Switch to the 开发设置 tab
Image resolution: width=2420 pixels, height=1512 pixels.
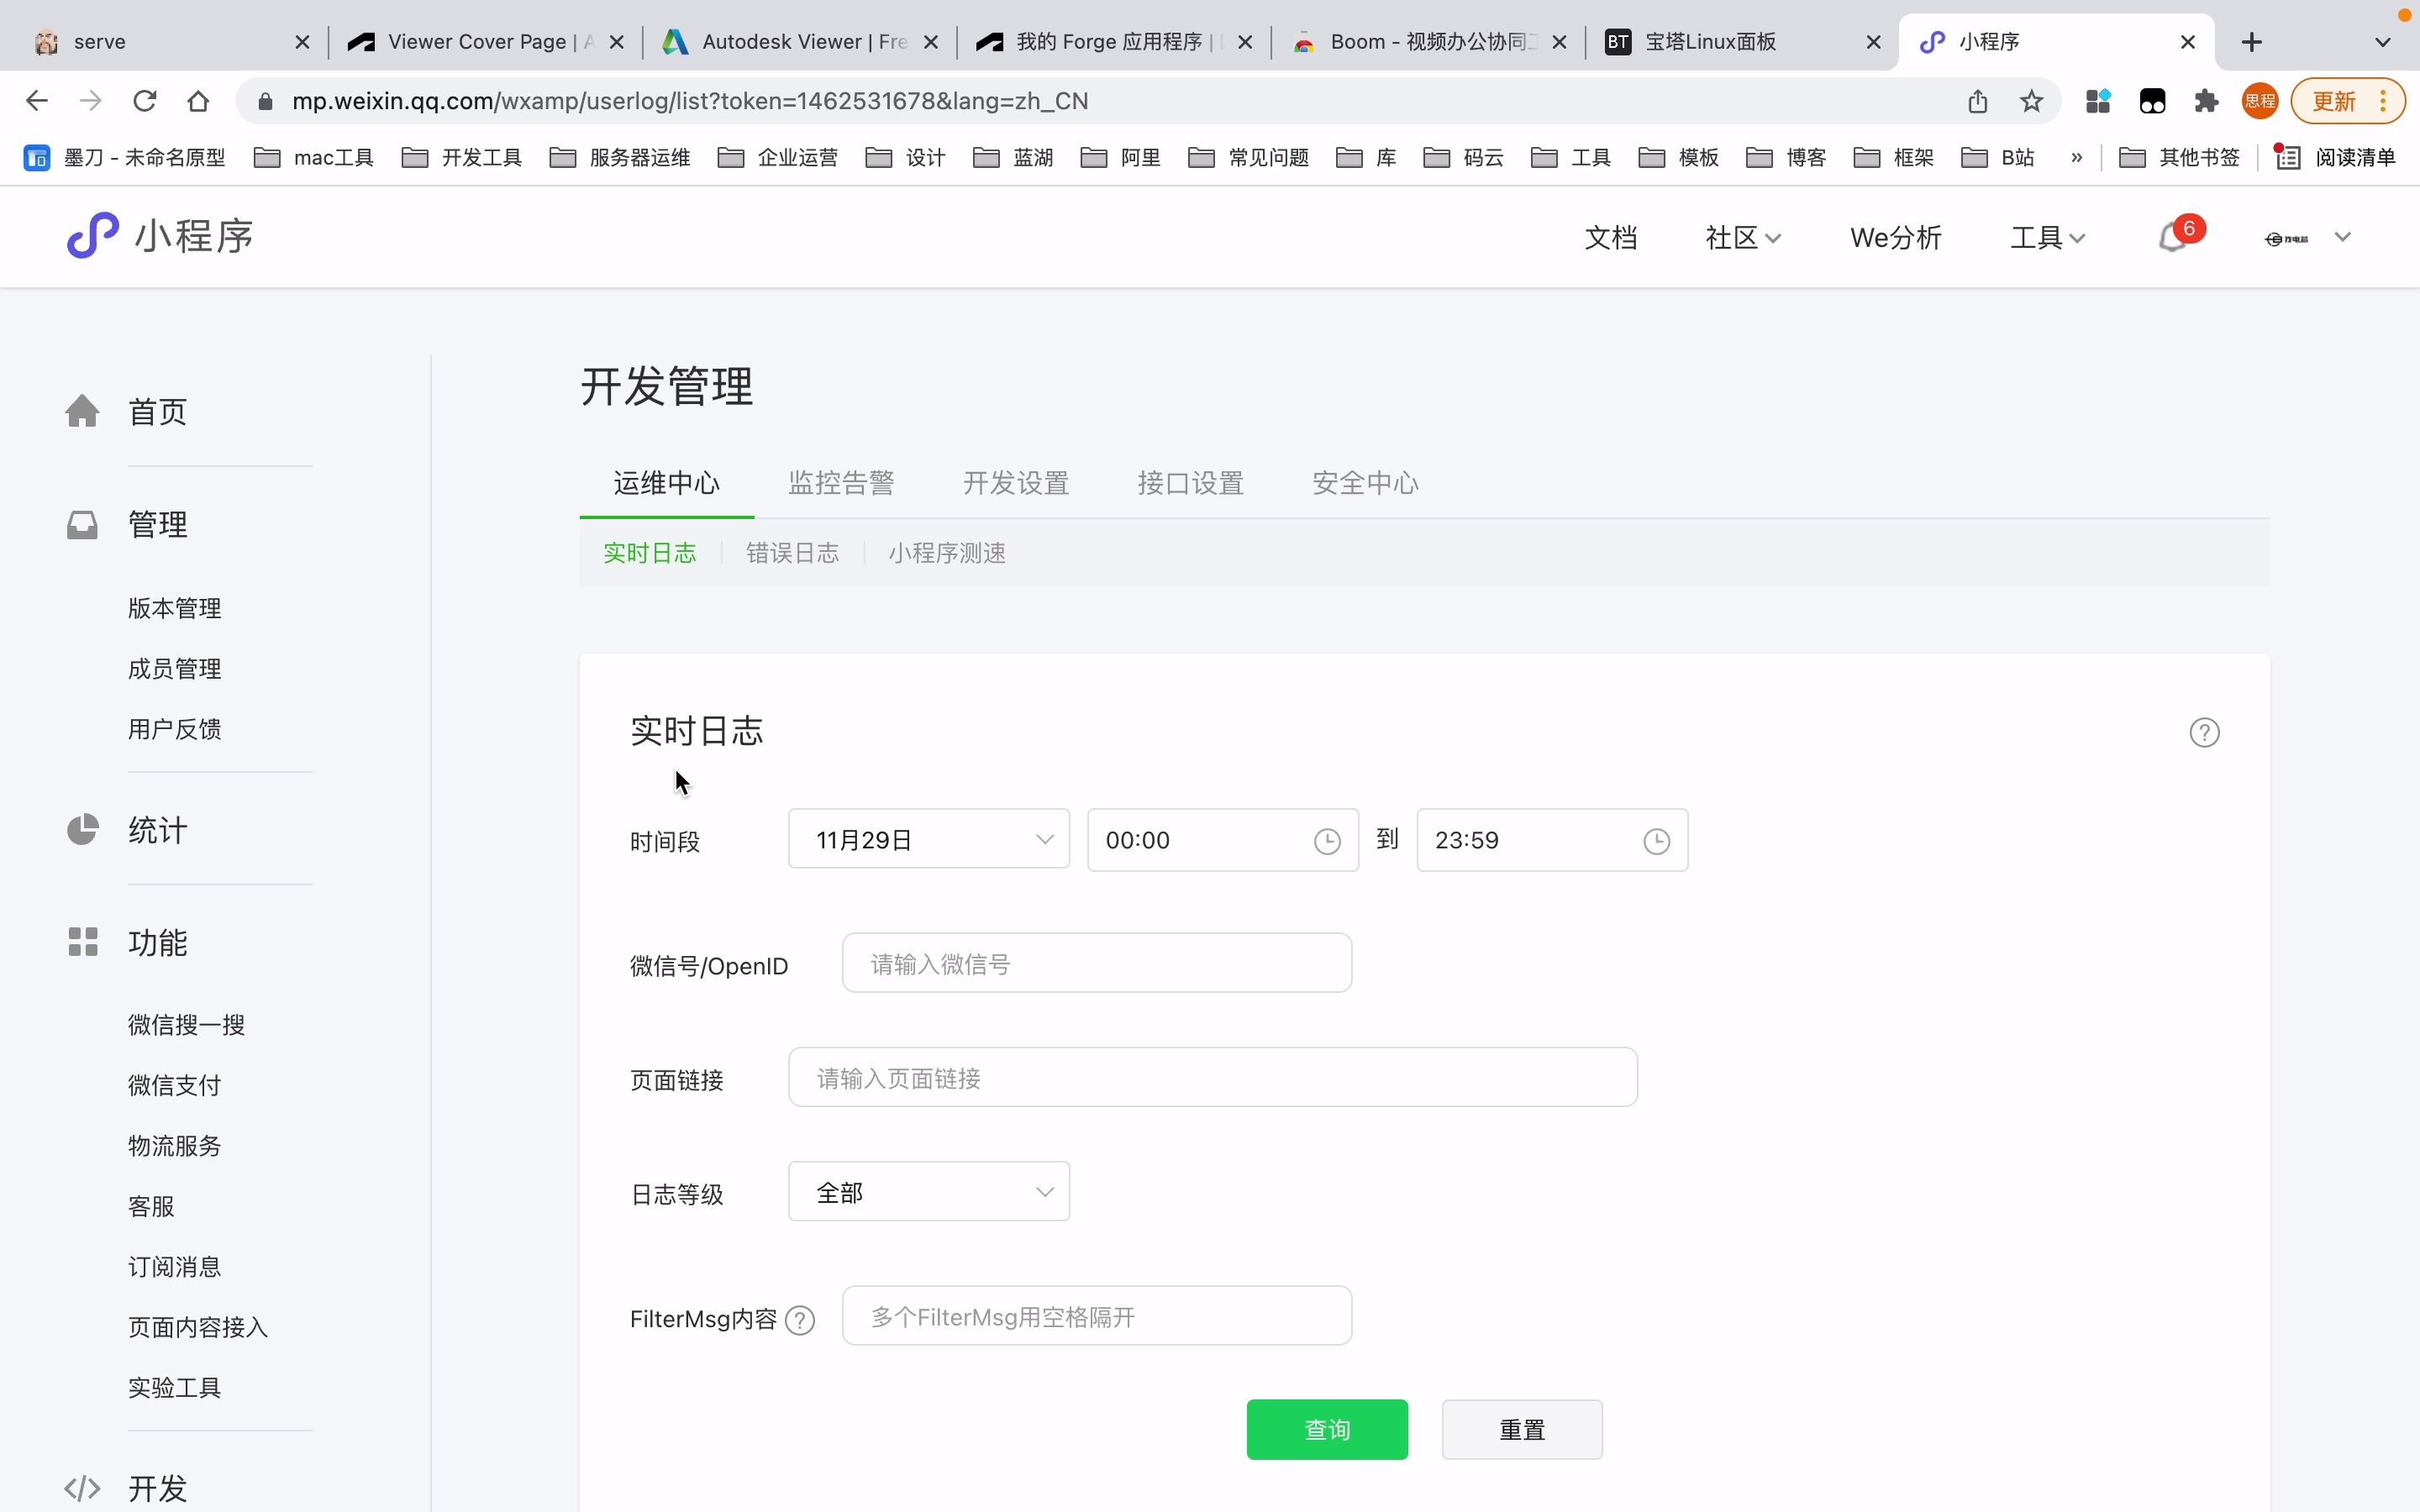coord(1016,484)
